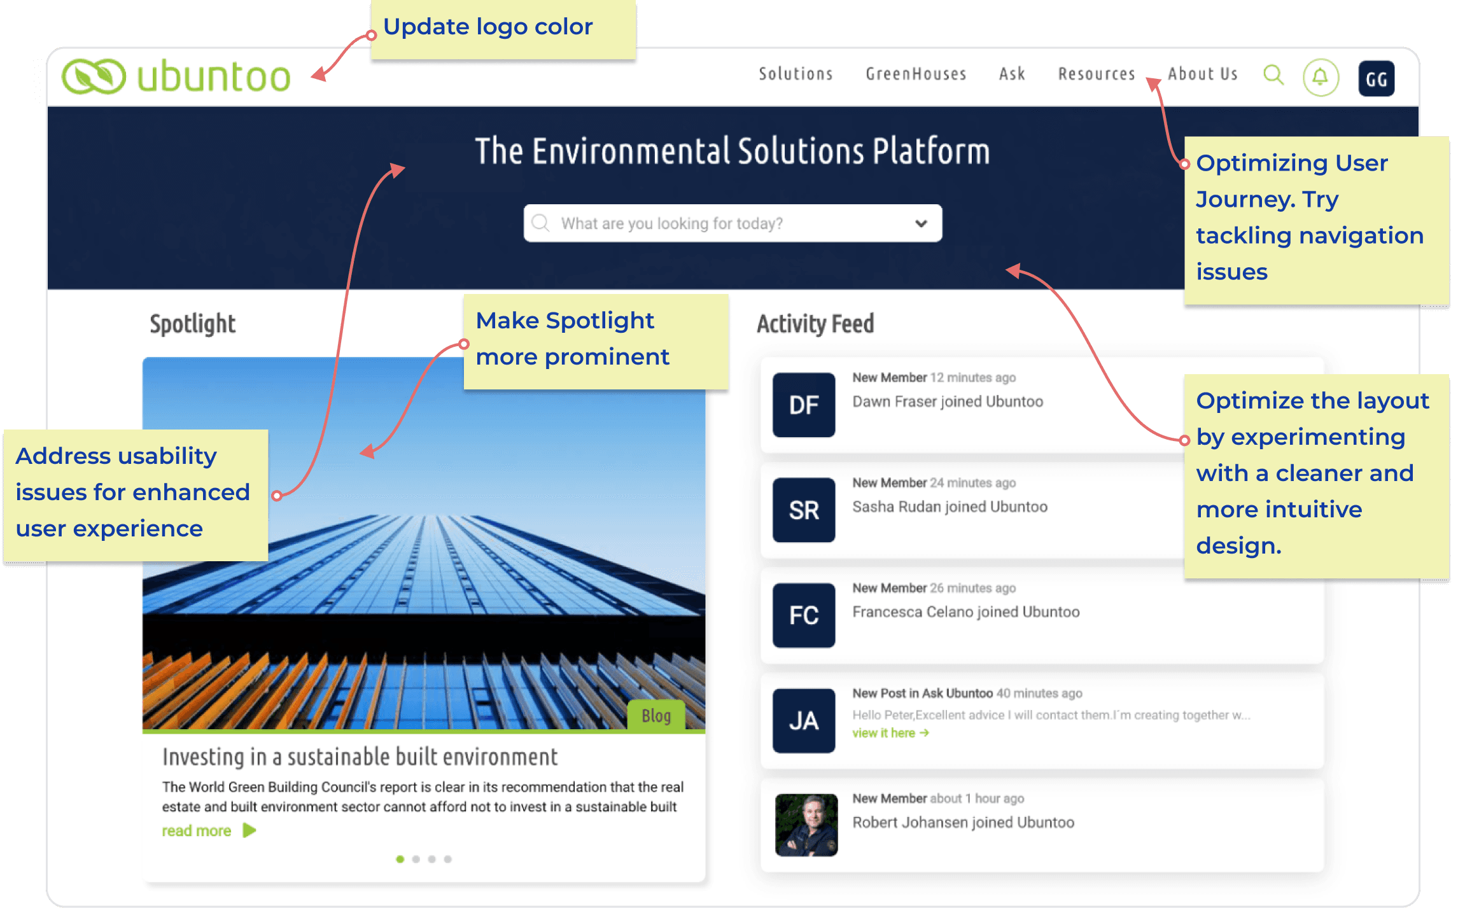Open the GG user profile avatar
Image resolution: width=1458 pixels, height=908 pixels.
(x=1376, y=79)
